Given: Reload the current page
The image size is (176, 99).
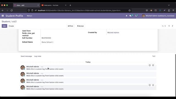Looking at the screenshot, I should click(12, 10).
